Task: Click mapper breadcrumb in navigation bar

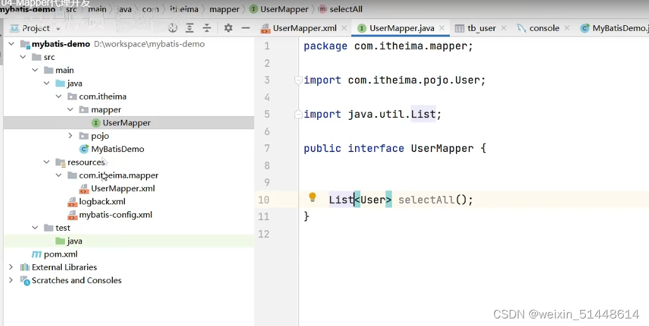Action: coord(225,9)
